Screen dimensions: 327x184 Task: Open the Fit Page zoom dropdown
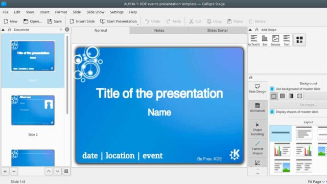316,182
